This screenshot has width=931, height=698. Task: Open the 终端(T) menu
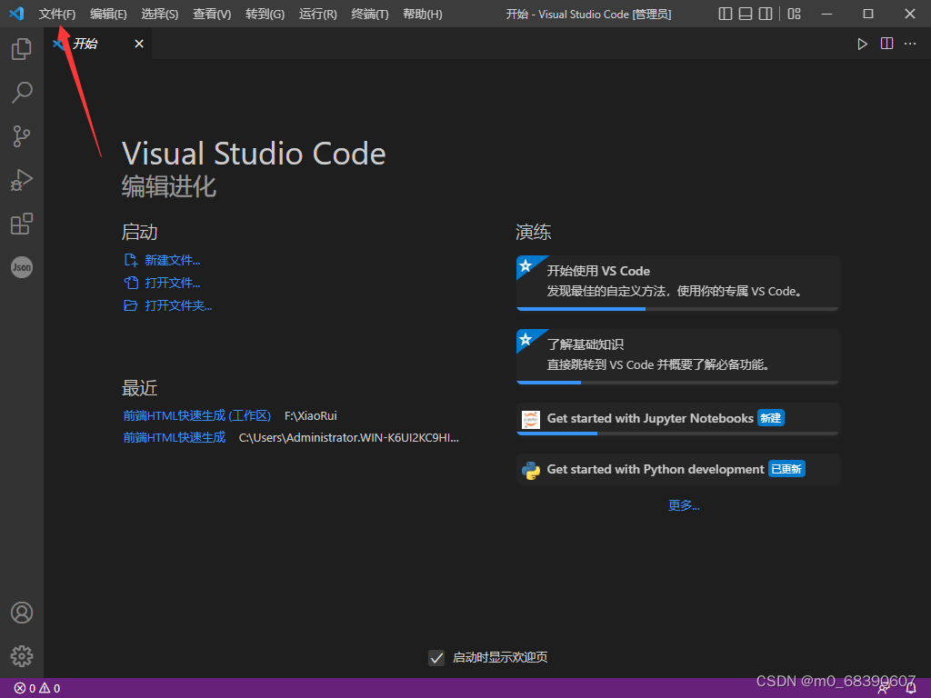[x=370, y=14]
